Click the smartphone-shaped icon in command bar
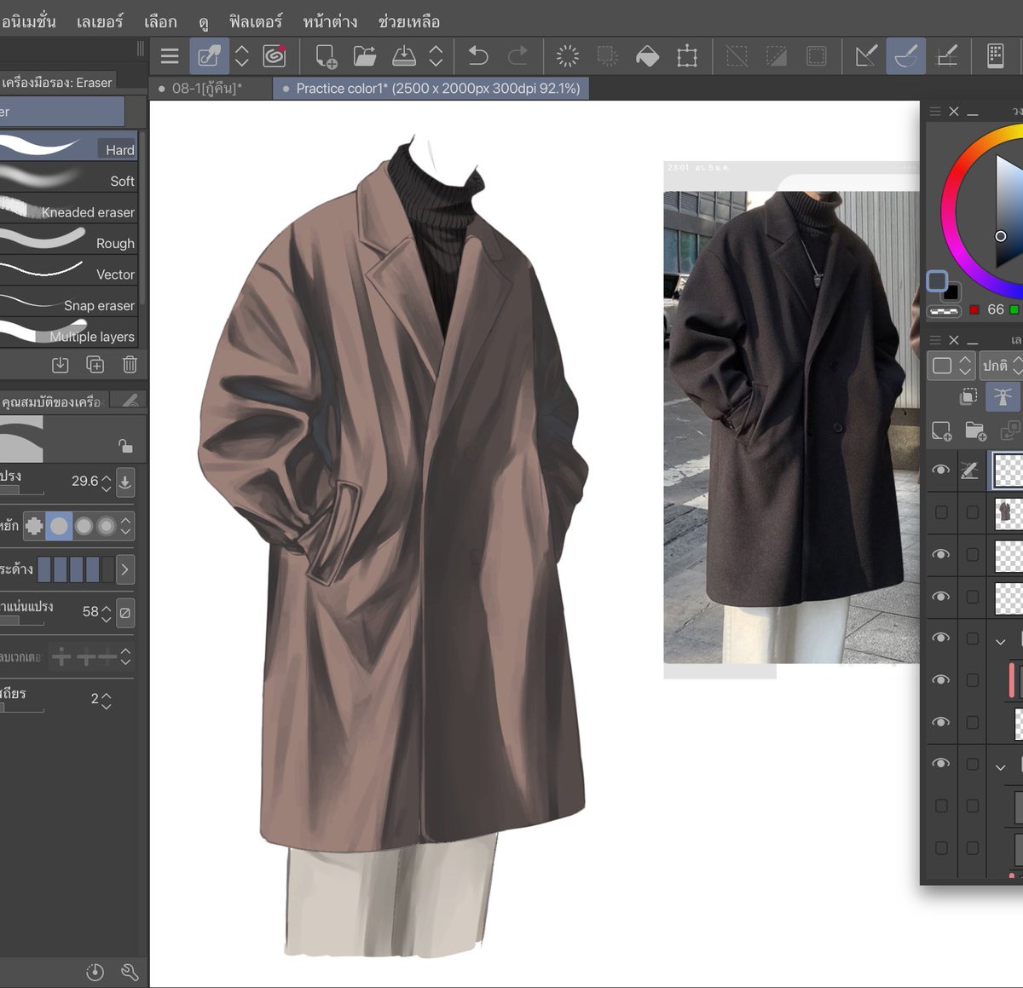 (995, 56)
